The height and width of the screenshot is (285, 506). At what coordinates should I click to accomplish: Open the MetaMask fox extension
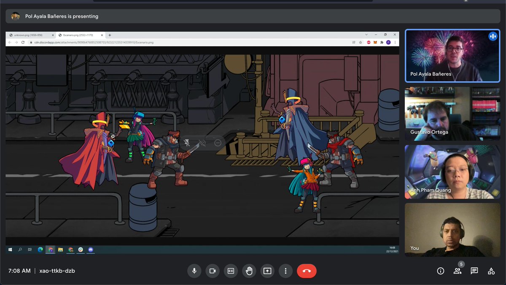pos(375,42)
